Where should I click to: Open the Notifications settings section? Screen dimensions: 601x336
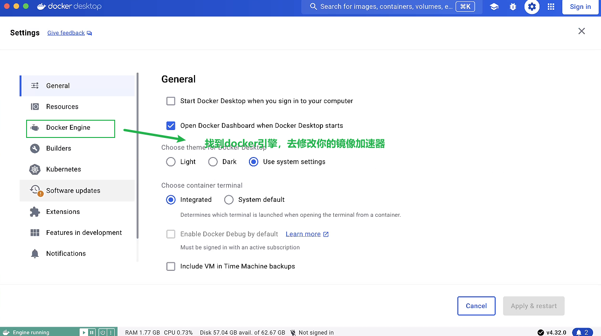click(77, 254)
